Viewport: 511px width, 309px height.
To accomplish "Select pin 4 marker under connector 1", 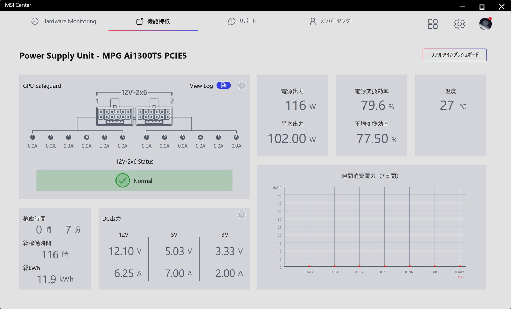I will (87, 137).
